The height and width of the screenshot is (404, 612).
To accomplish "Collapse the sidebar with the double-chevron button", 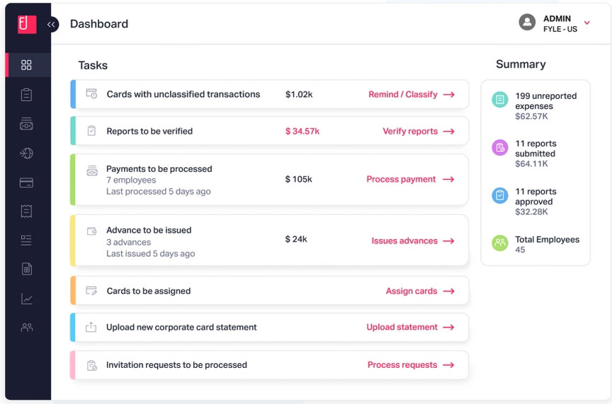I will point(51,24).
